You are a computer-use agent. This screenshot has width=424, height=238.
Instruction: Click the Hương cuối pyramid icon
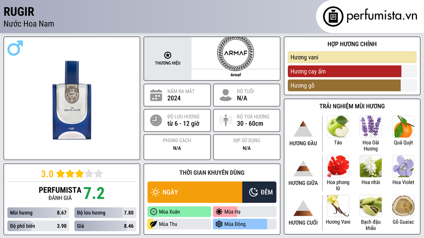303,208
